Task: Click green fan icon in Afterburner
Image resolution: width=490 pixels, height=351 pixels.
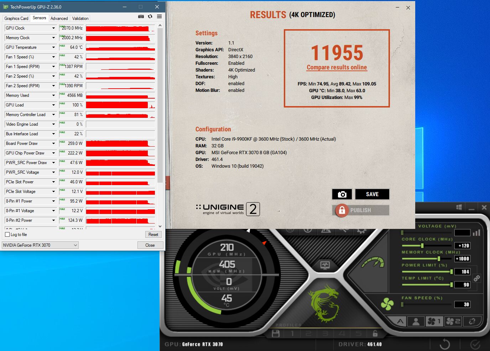Action: tap(387, 304)
